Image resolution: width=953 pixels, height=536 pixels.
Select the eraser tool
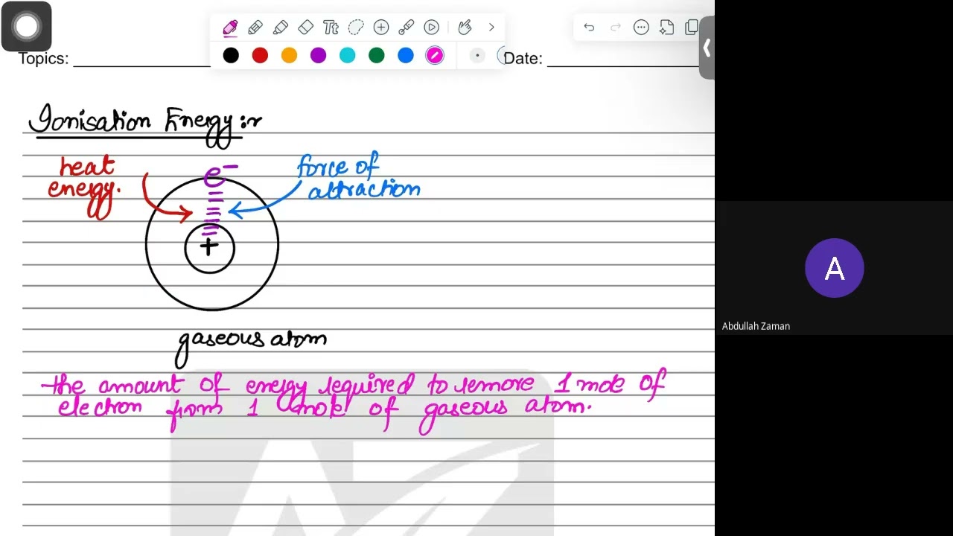306,28
